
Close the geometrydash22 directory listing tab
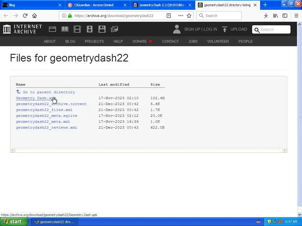coord(255,5)
